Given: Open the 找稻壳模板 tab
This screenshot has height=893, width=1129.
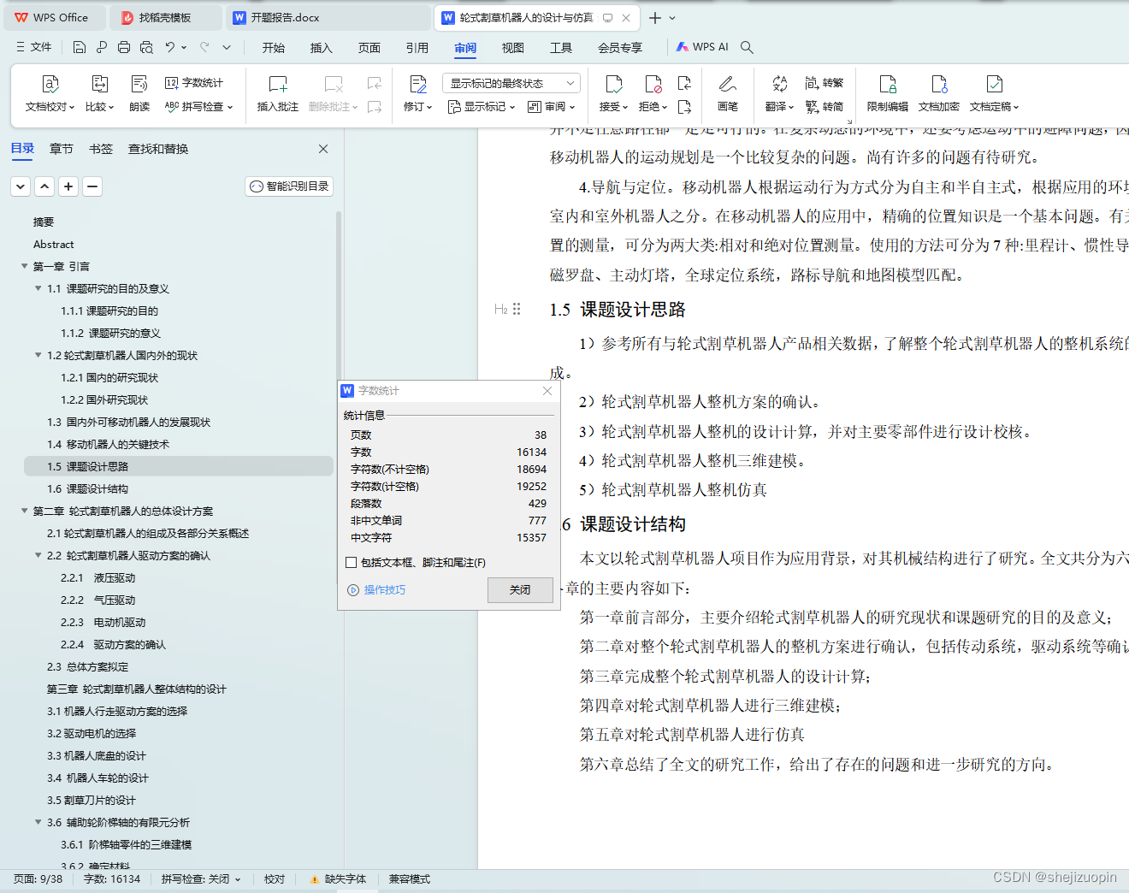Looking at the screenshot, I should (x=165, y=17).
